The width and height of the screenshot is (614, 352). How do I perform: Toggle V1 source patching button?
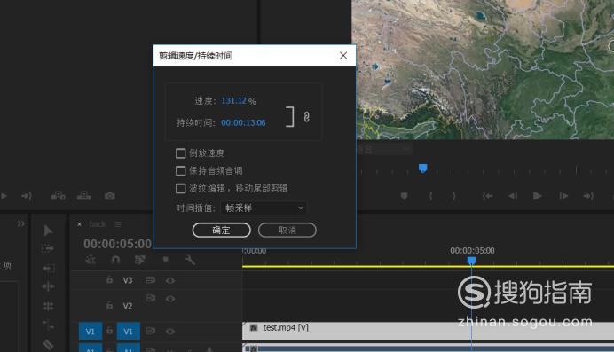pos(91,332)
